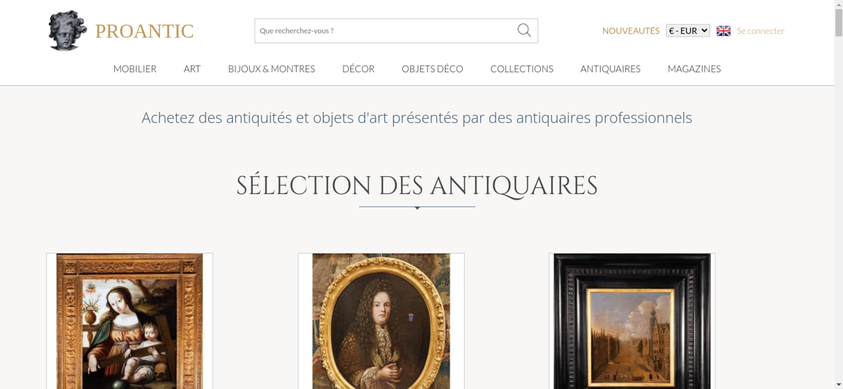
Task: Select the OBJETS DÉCO menu item
Action: [x=432, y=69]
